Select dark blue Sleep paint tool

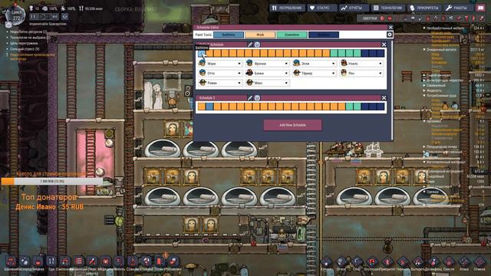pos(324,34)
